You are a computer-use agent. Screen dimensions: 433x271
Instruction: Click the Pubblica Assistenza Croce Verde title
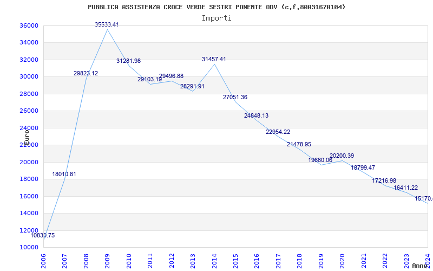click(216, 7)
